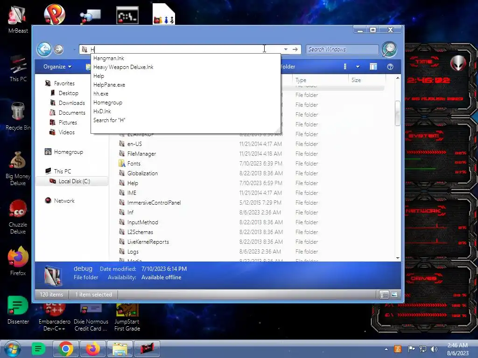Click the Search Windows input field
This screenshot has width=478, height=358.
(x=342, y=49)
